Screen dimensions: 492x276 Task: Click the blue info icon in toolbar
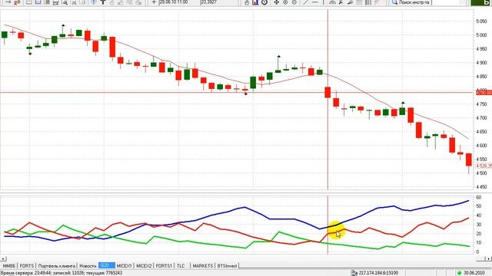(x=94, y=2)
